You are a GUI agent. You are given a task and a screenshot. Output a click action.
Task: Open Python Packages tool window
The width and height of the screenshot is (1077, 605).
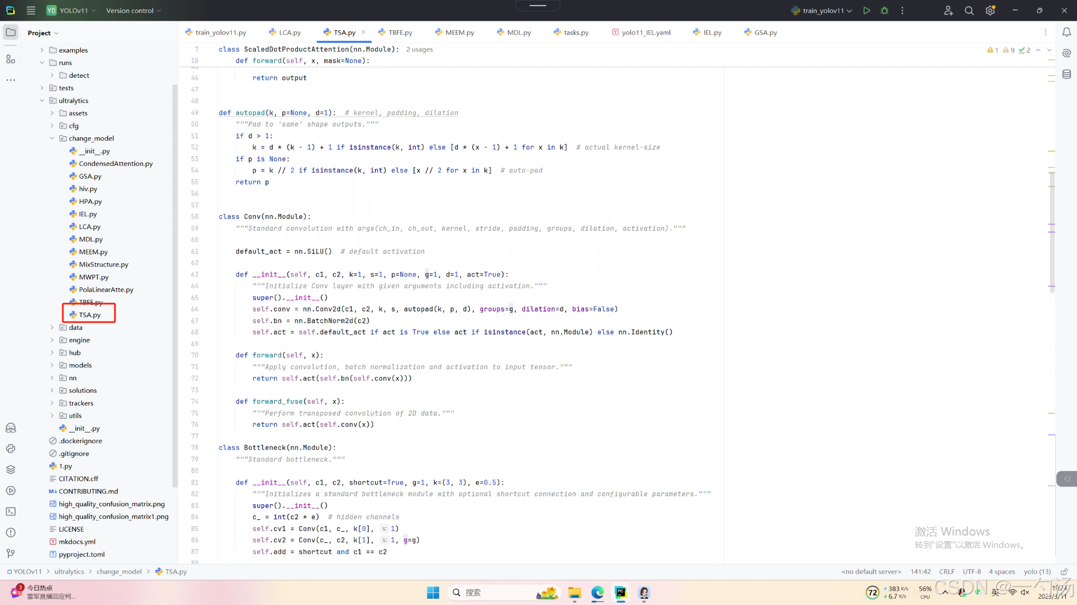click(x=11, y=469)
